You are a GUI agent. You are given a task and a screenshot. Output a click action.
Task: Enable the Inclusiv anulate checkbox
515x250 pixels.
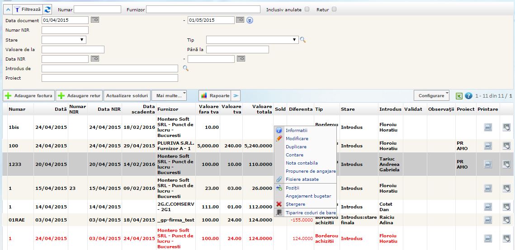(307, 9)
